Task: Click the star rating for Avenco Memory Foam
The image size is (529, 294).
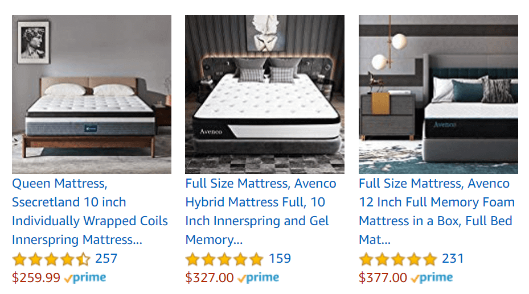Action: 398,259
